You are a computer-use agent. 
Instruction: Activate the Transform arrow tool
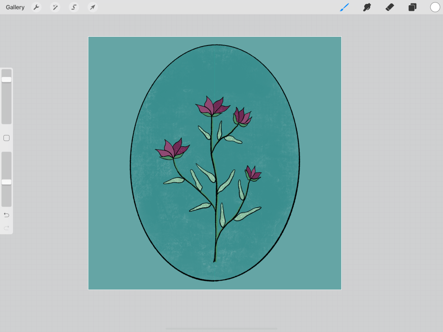pos(92,7)
